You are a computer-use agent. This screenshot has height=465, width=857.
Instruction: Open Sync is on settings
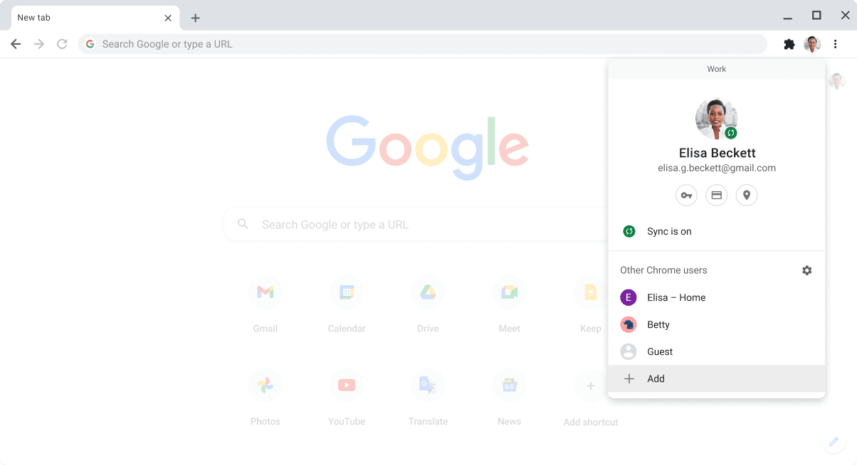coord(716,231)
